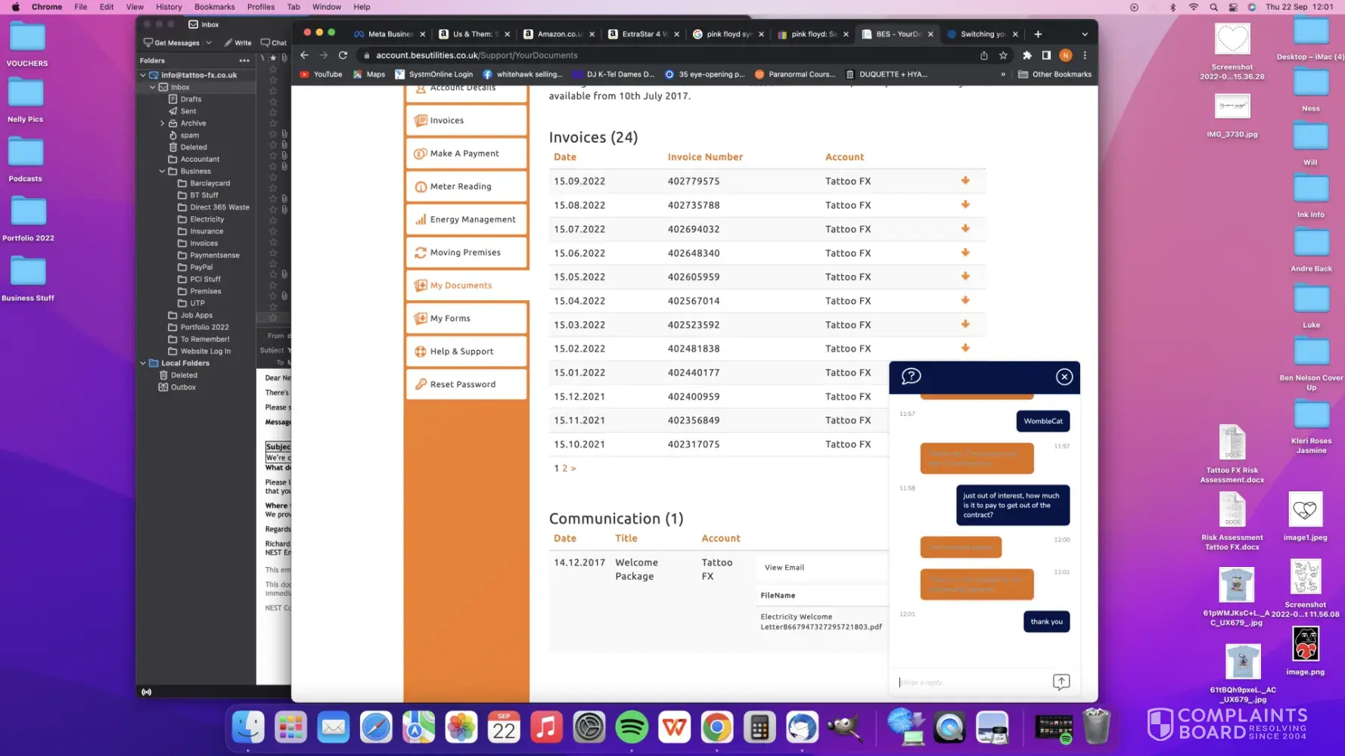Click Make A Payment button

pos(466,153)
